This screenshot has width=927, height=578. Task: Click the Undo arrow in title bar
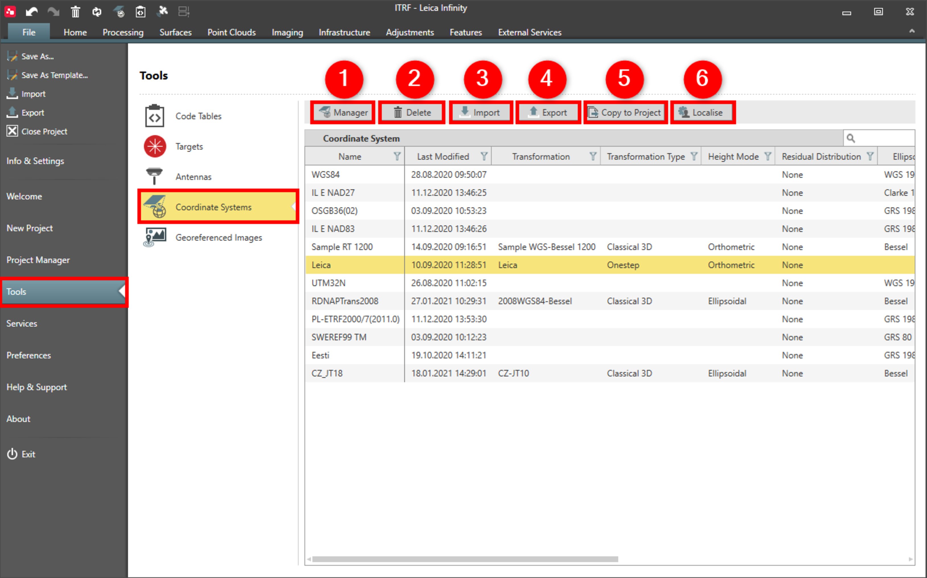pyautogui.click(x=31, y=12)
